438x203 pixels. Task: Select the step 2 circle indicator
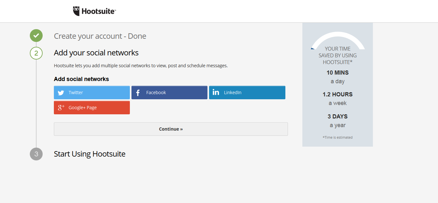click(x=36, y=53)
